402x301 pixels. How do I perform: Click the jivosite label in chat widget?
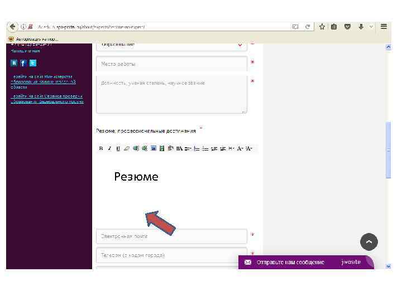pyautogui.click(x=351, y=262)
